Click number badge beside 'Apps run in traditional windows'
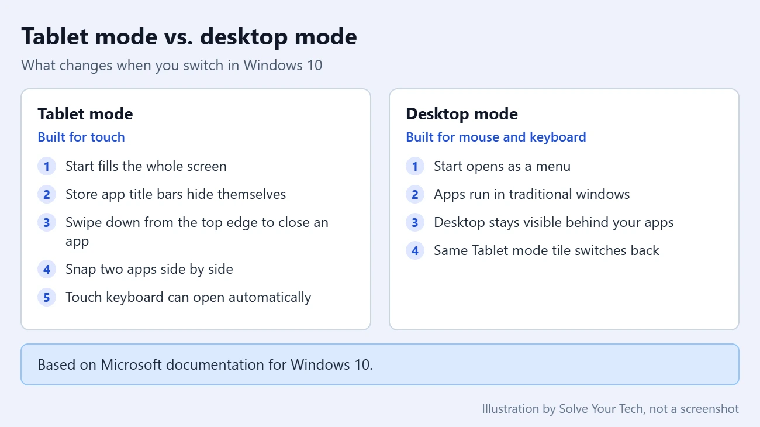This screenshot has width=760, height=427. tap(415, 194)
